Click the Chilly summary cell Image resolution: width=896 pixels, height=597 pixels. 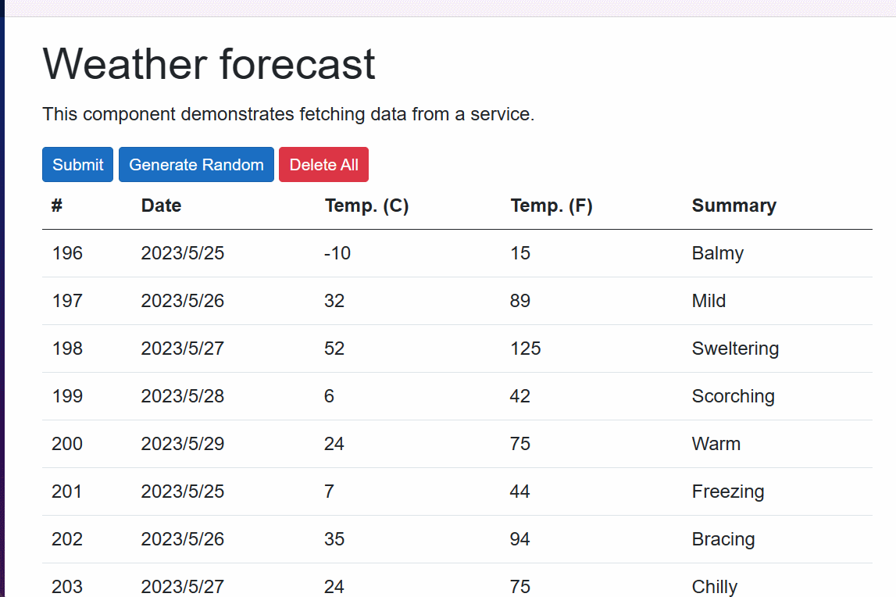(x=714, y=586)
